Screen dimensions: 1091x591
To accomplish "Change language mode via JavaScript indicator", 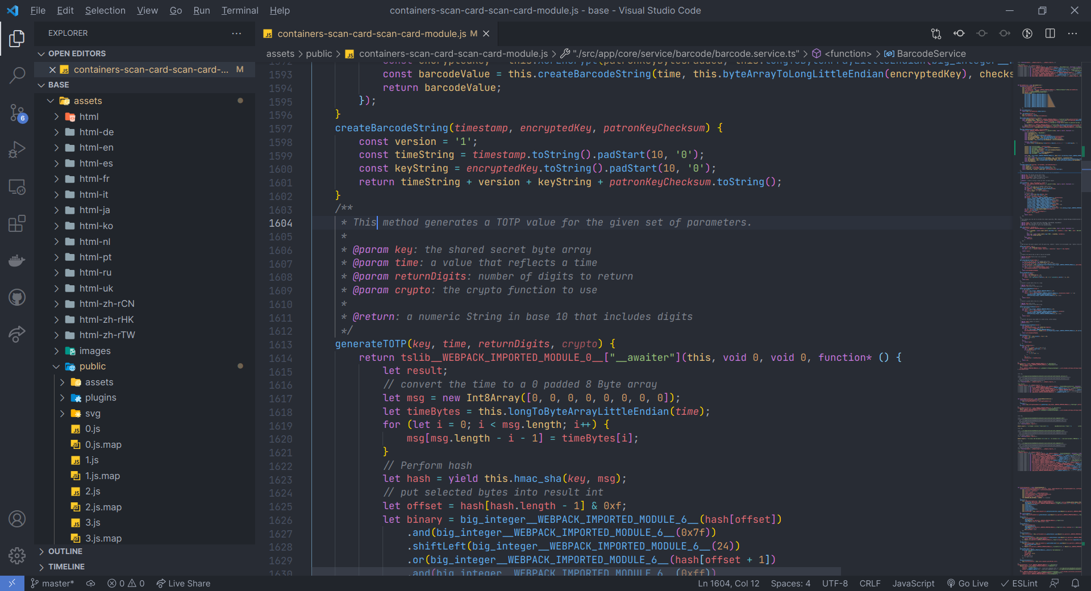I will (913, 584).
